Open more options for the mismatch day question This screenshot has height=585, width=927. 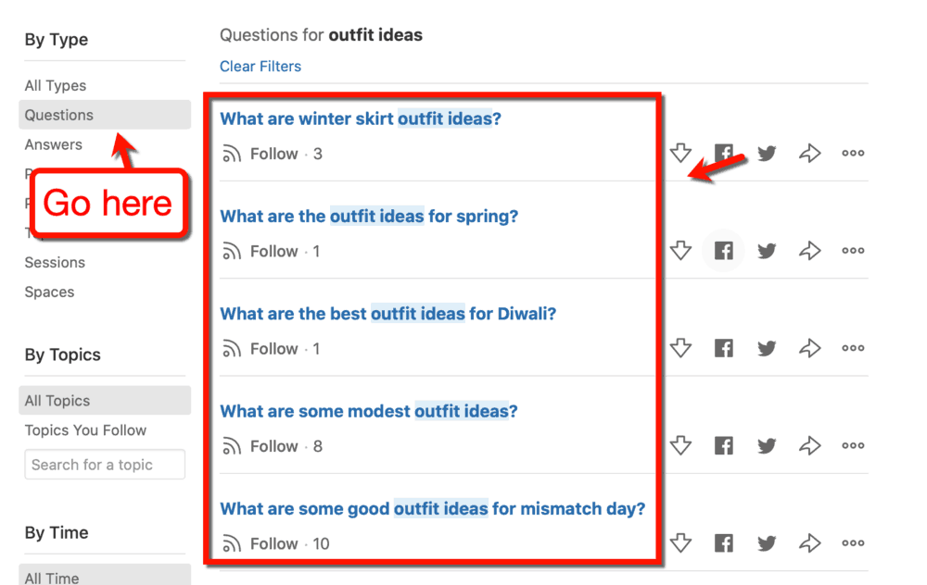(852, 543)
